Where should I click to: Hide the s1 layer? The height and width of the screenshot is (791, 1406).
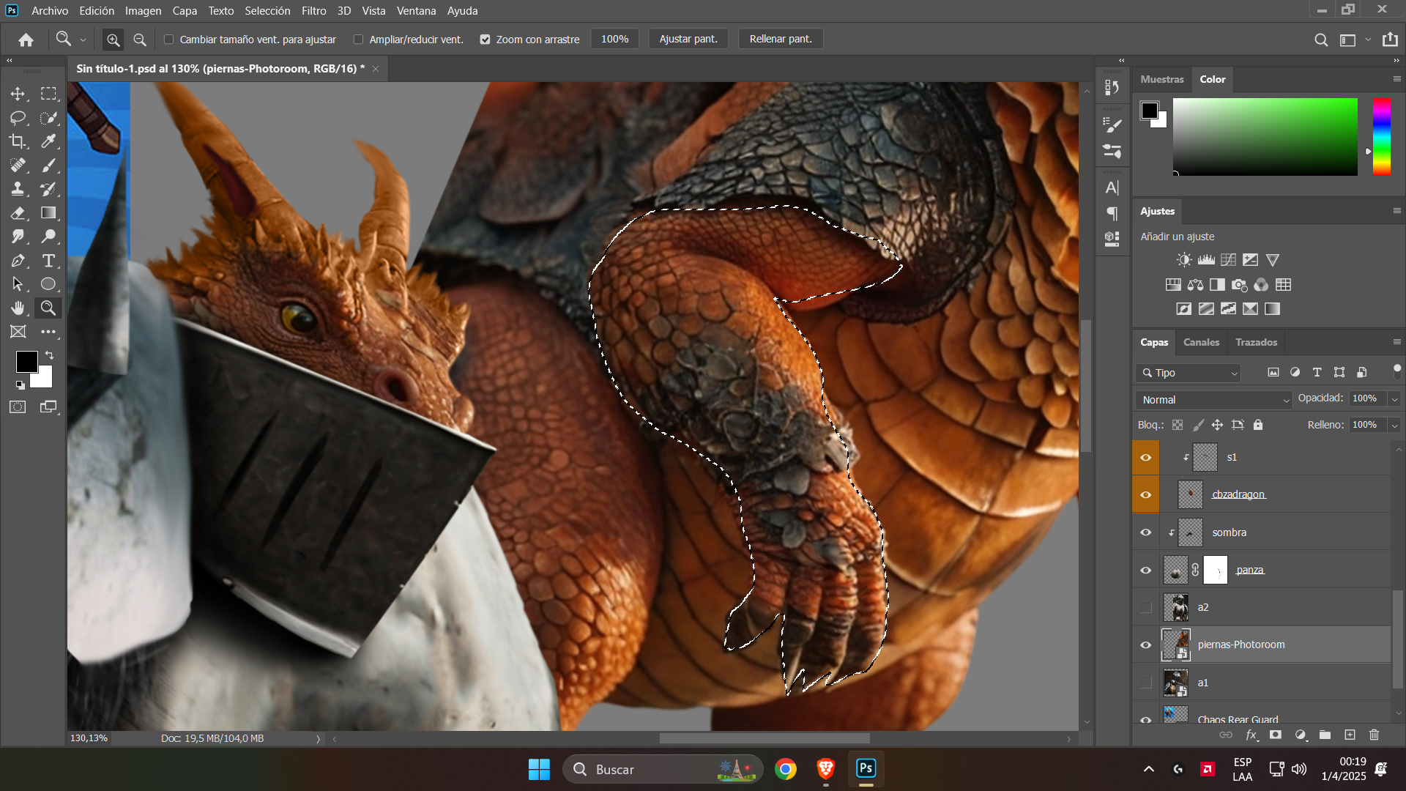(x=1146, y=458)
